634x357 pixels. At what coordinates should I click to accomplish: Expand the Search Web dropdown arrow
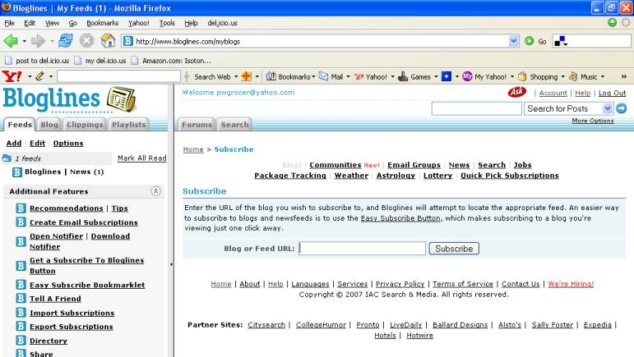point(236,76)
